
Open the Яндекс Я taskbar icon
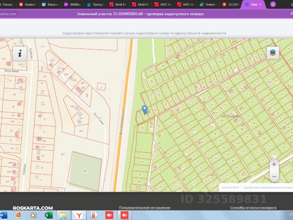[94, 215]
